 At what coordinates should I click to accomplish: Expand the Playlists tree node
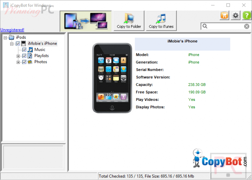click(18, 56)
